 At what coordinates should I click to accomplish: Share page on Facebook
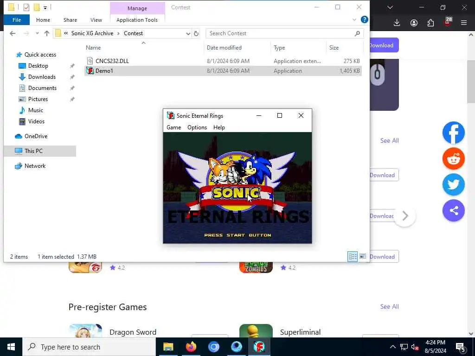(454, 133)
